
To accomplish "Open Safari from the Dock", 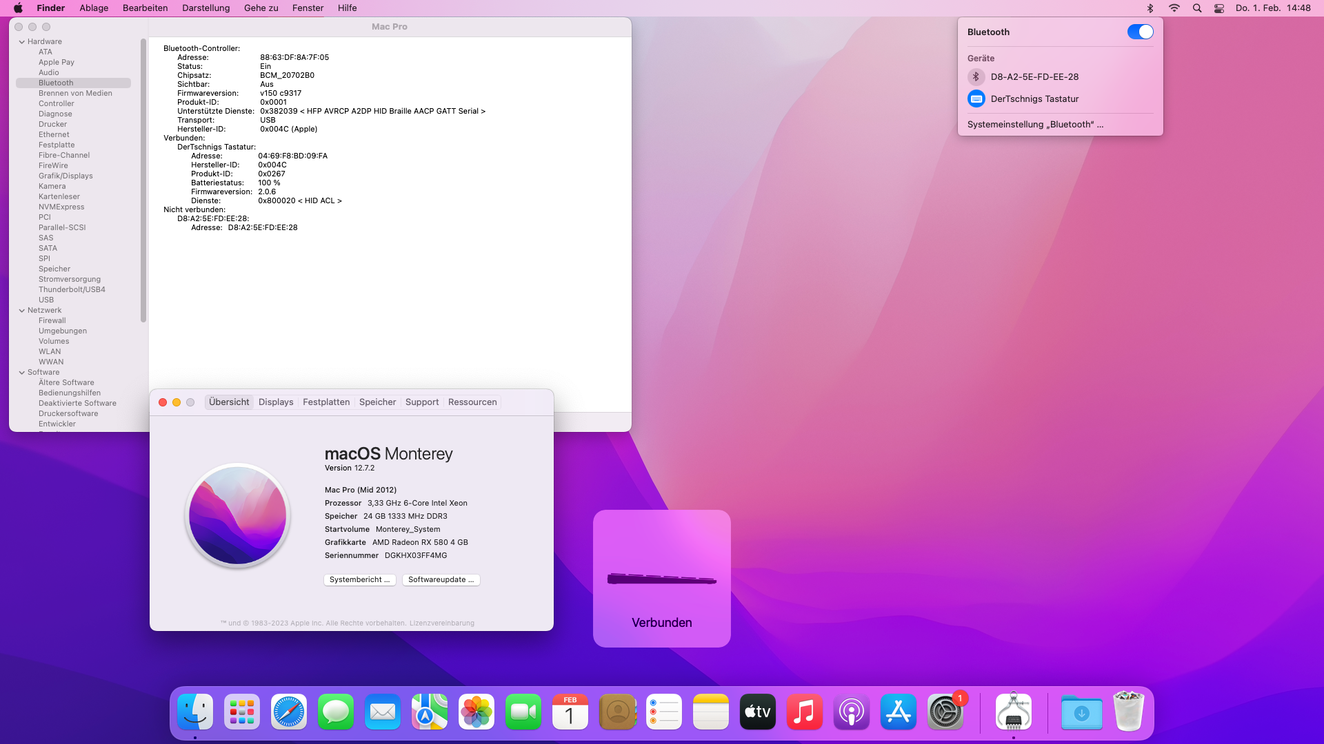I will tap(289, 712).
